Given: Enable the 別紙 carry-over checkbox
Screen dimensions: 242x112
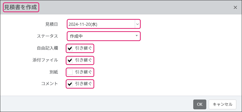Looking at the screenshot, I should pyautogui.click(x=70, y=72).
